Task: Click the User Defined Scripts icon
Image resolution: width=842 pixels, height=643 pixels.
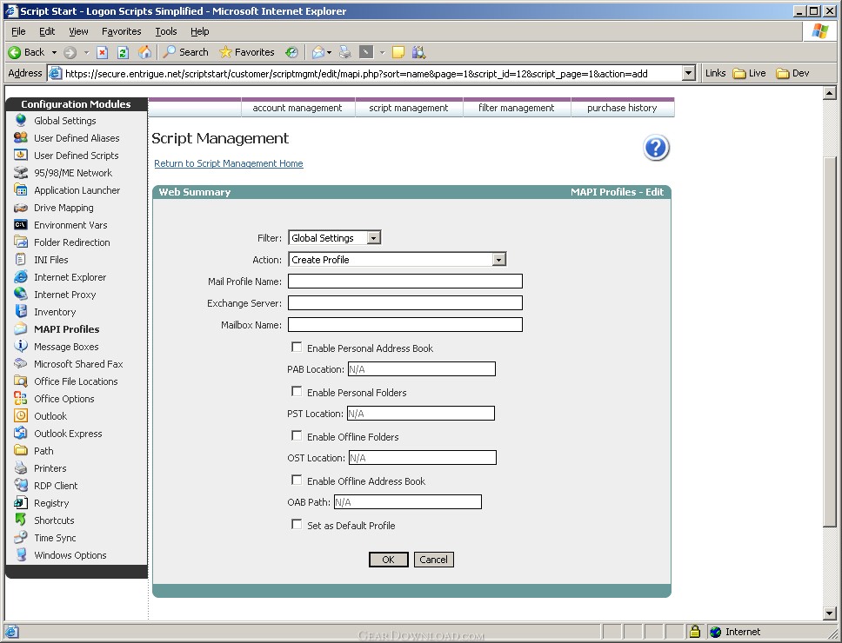Action: (x=20, y=155)
